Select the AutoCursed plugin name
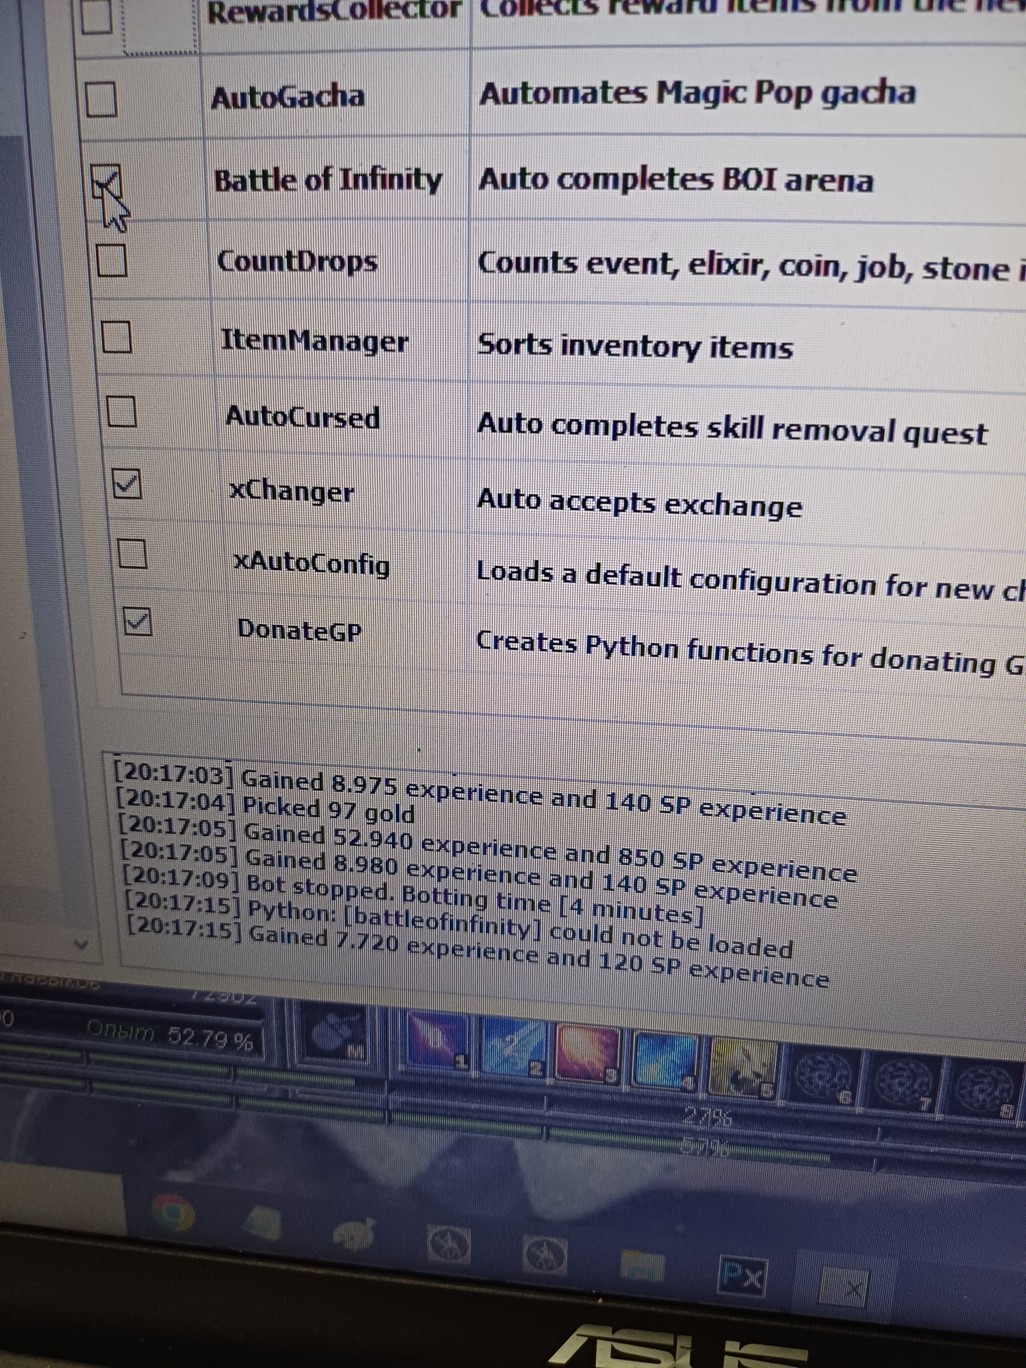1026x1368 pixels. point(302,417)
